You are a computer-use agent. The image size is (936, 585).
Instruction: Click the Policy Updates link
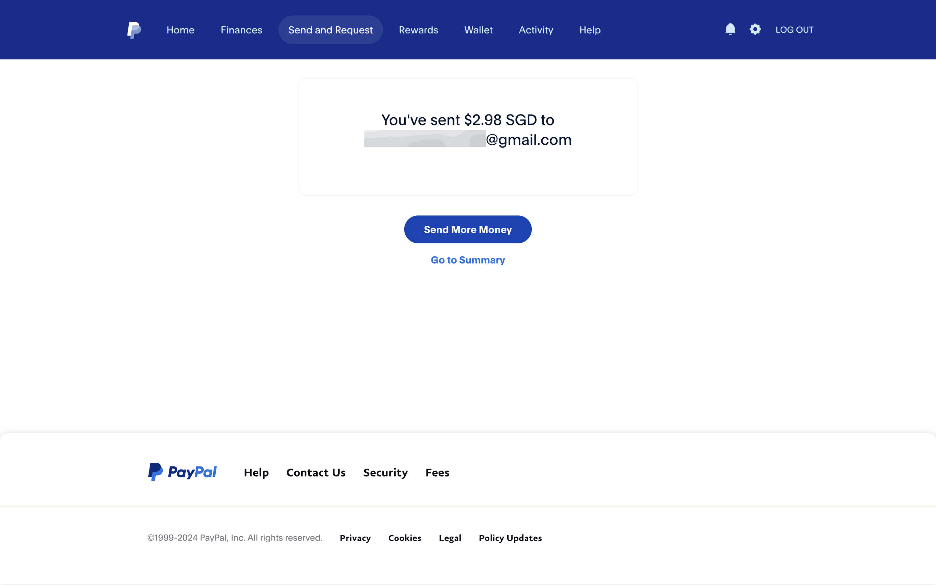[x=510, y=538]
